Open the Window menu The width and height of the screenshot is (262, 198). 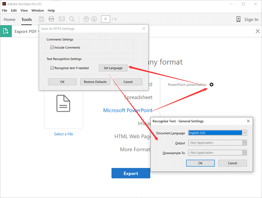(38, 10)
